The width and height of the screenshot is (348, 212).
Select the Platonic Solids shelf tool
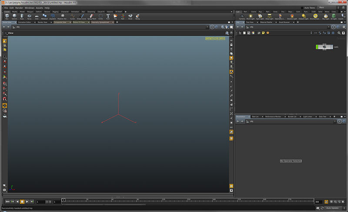62,17
